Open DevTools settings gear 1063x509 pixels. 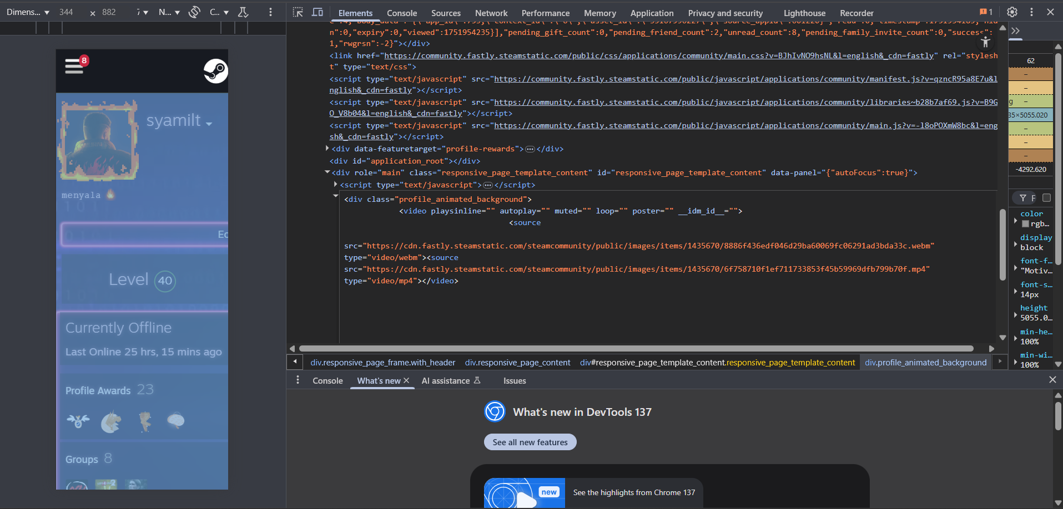[x=1012, y=12]
